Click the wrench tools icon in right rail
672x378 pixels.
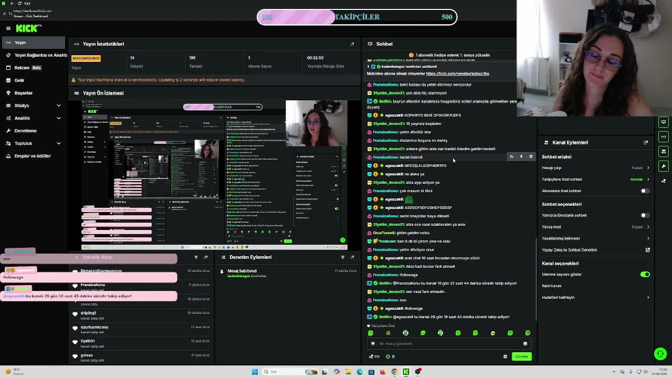[664, 166]
